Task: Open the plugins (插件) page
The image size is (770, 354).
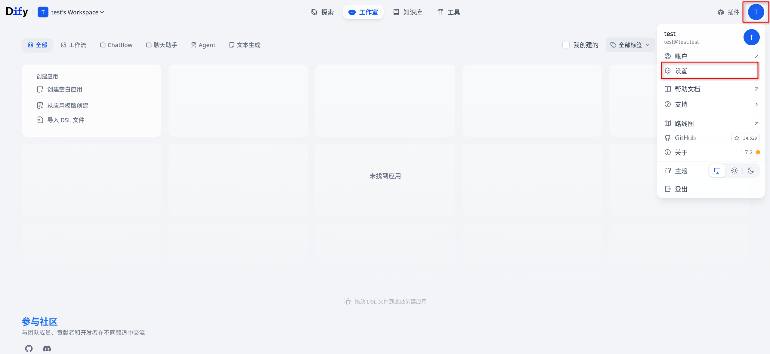Action: click(728, 12)
